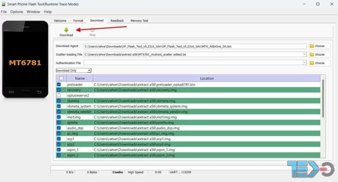
Task: Enable the oplusreserve2 checkbox
Action: (x=59, y=95)
